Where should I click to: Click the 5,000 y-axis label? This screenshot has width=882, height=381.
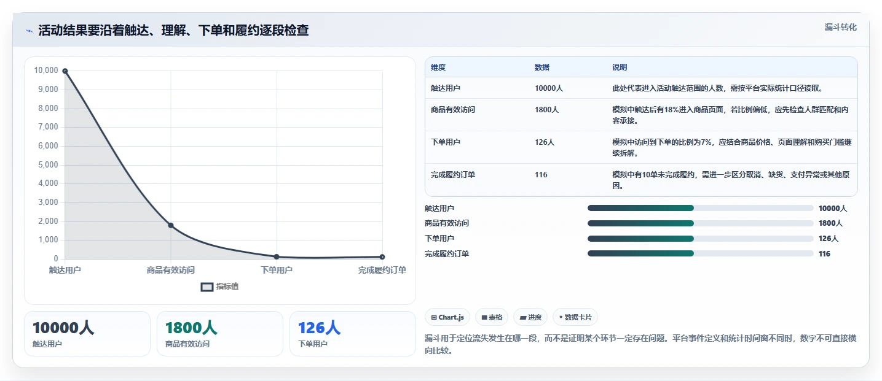point(48,165)
